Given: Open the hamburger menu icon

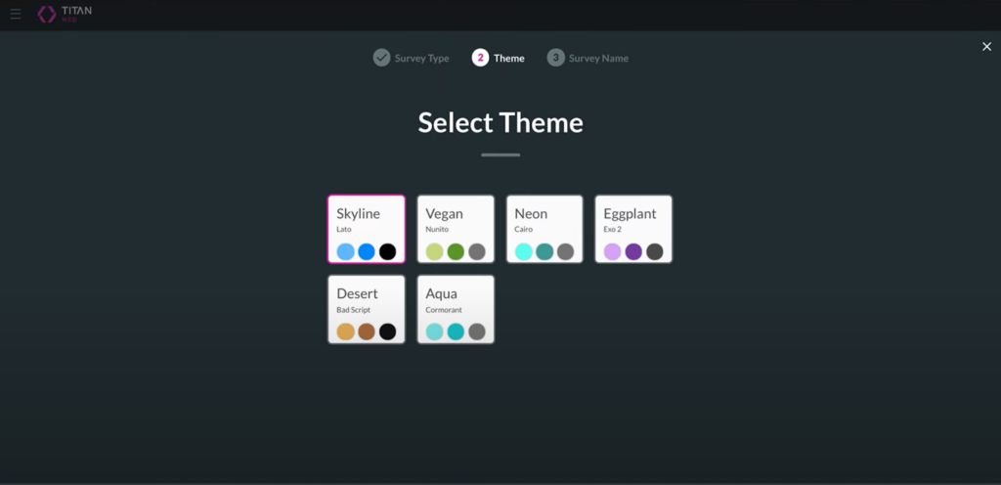Looking at the screenshot, I should 16,15.
